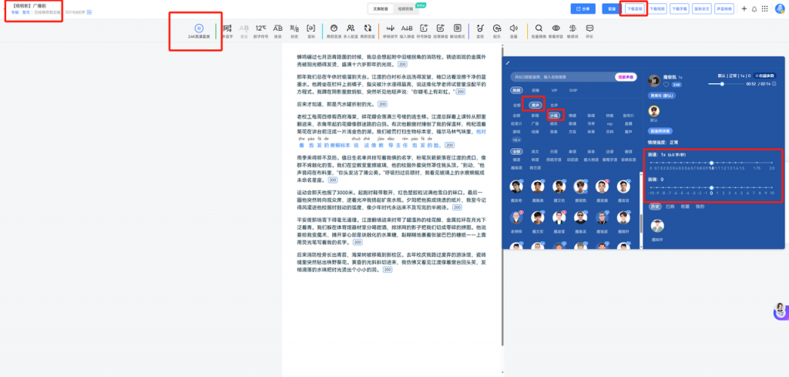
Task: Open the 多人配音 multi-voice tool
Action: pos(351,31)
